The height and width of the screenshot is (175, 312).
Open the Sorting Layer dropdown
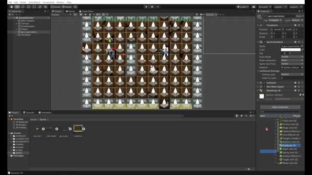pos(292,74)
